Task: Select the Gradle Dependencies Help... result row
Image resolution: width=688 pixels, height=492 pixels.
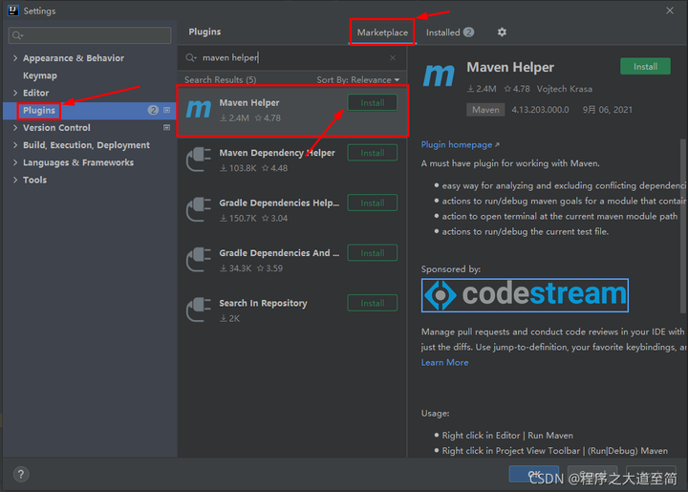Action: click(291, 210)
